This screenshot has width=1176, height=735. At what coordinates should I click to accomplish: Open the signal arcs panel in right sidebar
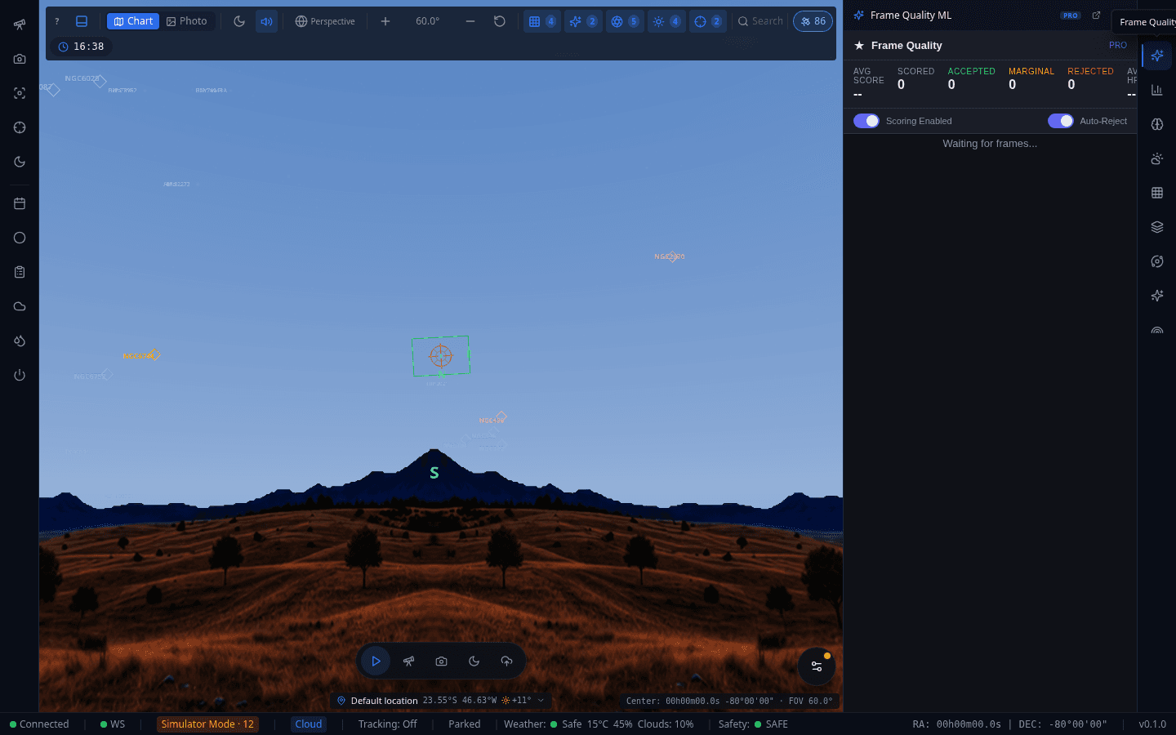[1157, 330]
